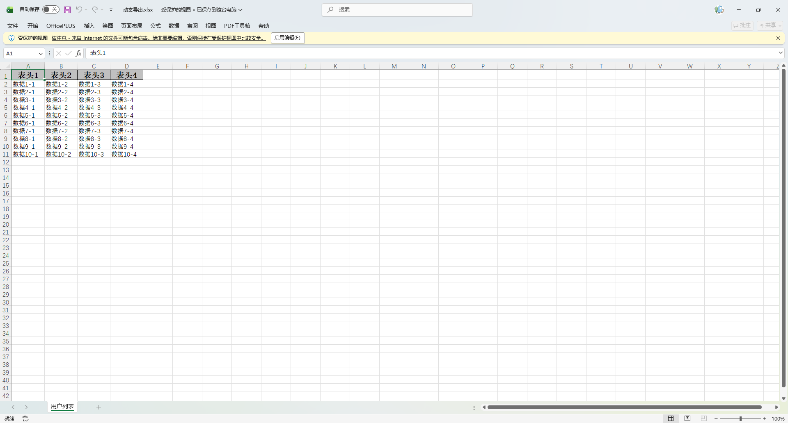Switch to Page Layout view icon
This screenshot has height=423, width=788.
tap(687, 418)
